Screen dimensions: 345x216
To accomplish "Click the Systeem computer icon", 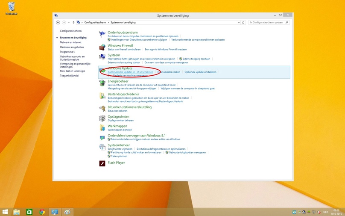I will click(x=102, y=57).
